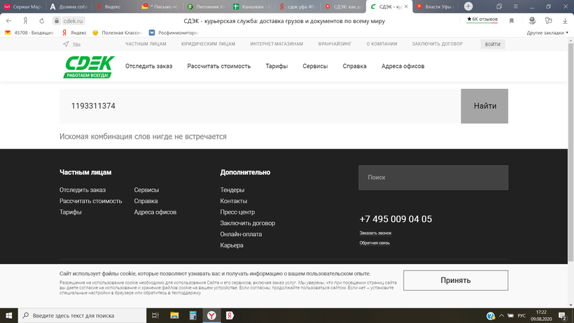Open Yandex Browser taskbar icon
The width and height of the screenshot is (574, 323).
[211, 315]
